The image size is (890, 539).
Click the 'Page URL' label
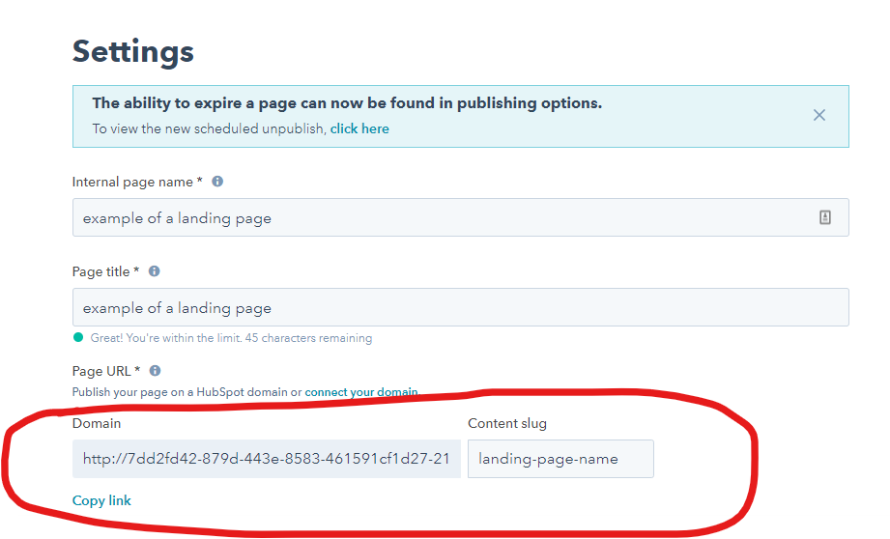coord(105,371)
